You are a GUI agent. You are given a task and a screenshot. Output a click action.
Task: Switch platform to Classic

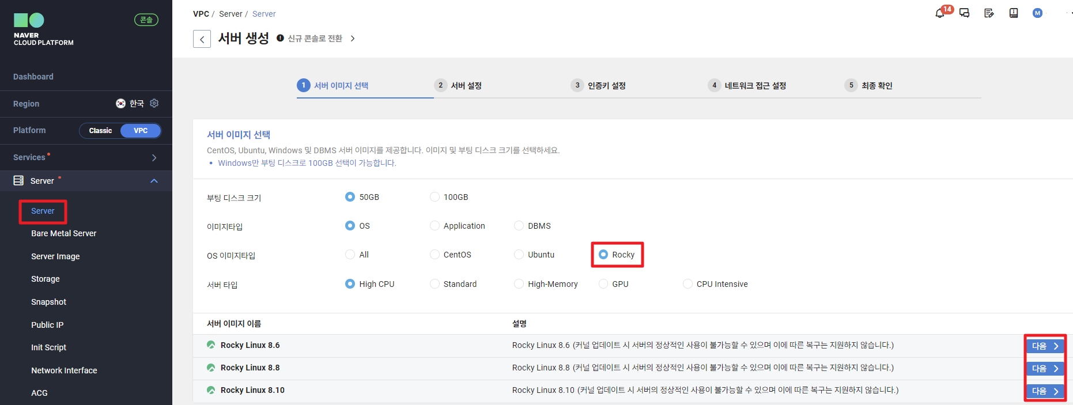click(100, 130)
